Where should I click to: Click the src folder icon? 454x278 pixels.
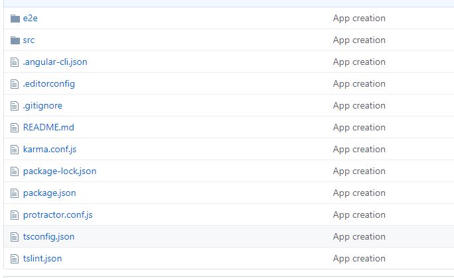tap(15, 40)
